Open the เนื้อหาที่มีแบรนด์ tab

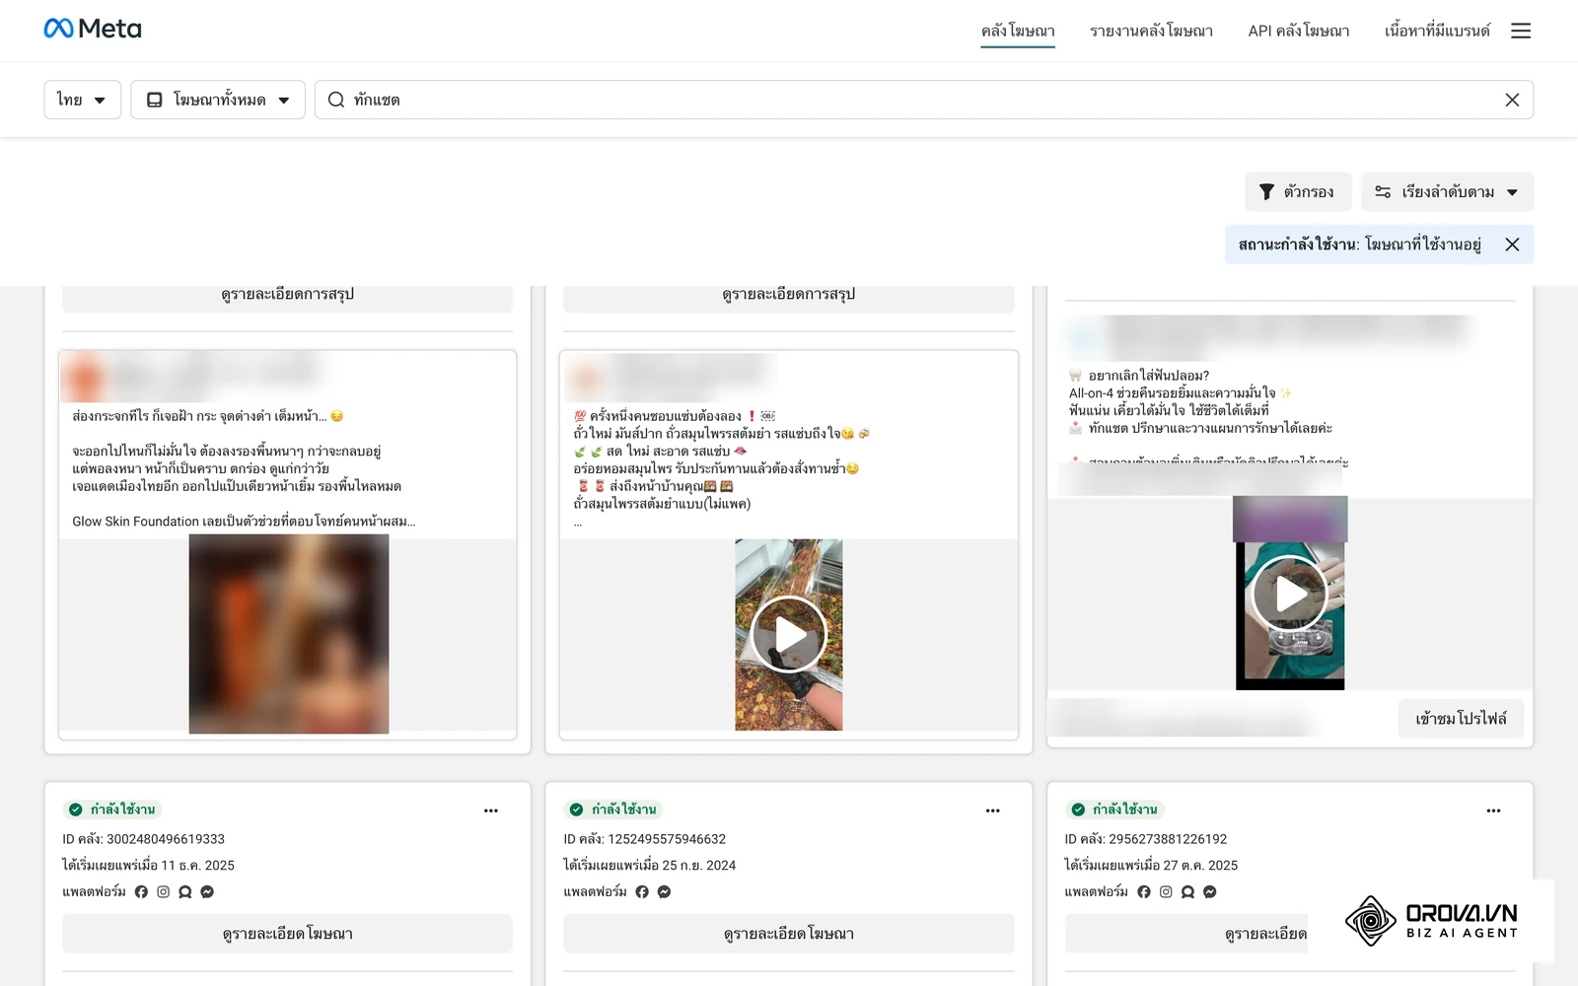(1437, 31)
